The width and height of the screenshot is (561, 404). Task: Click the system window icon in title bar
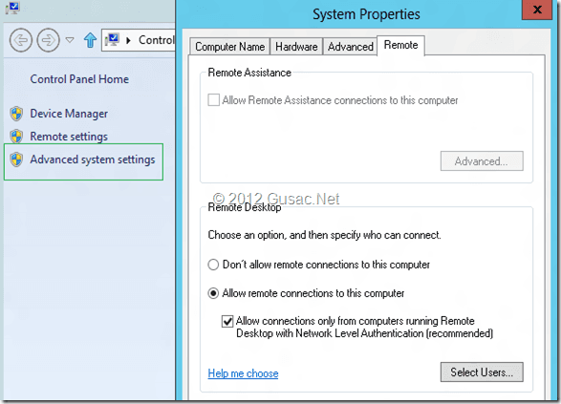click(12, 8)
